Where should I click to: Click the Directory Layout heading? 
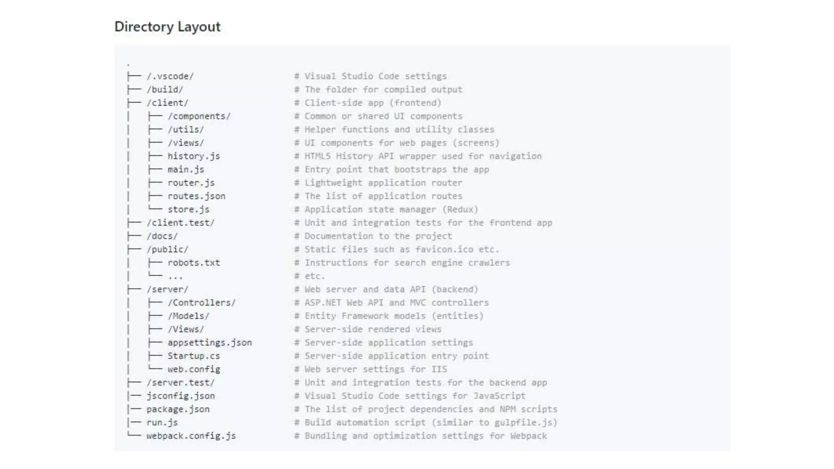(x=167, y=27)
